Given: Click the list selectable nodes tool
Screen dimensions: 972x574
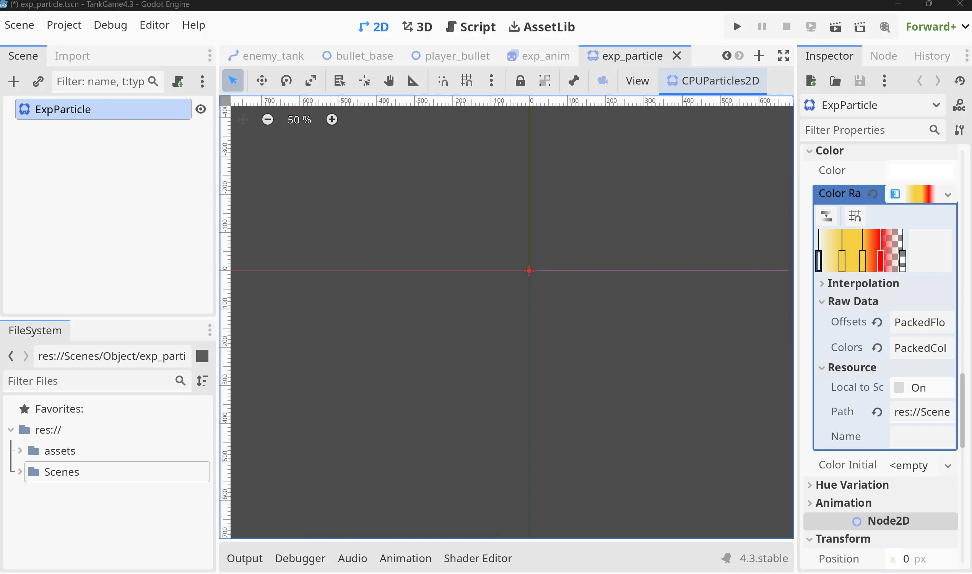Looking at the screenshot, I should (340, 80).
